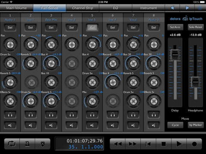Click the rewind transport button
206x154 pixels.
tap(118, 144)
